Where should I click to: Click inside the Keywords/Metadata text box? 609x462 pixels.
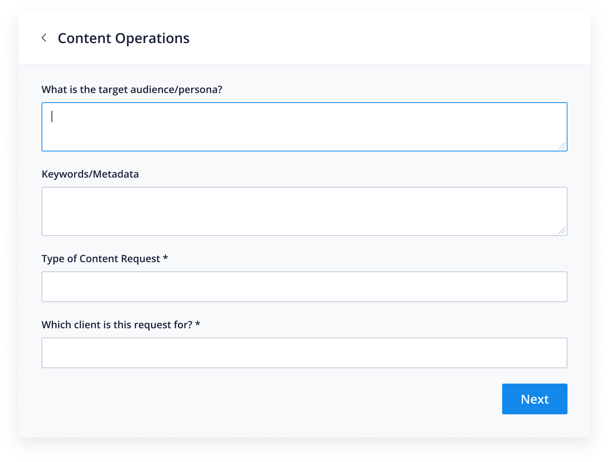point(304,211)
